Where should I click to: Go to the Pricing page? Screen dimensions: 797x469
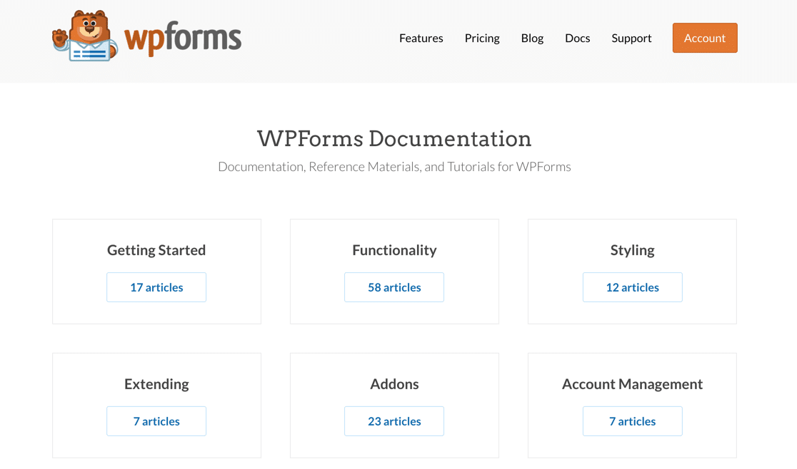482,38
